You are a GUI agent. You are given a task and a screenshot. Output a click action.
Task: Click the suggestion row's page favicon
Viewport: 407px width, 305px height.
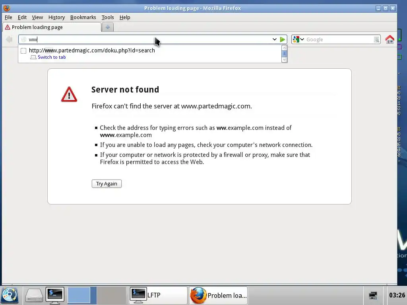pos(23,50)
